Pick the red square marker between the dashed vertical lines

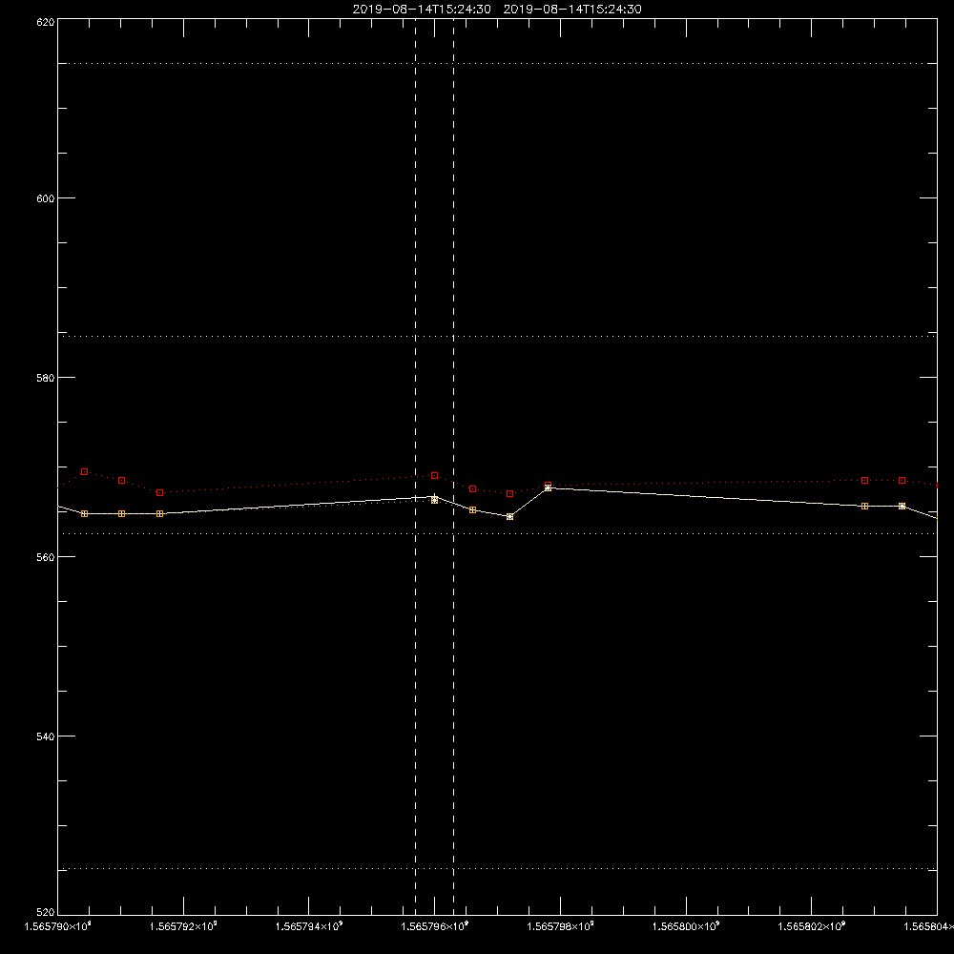pos(434,476)
